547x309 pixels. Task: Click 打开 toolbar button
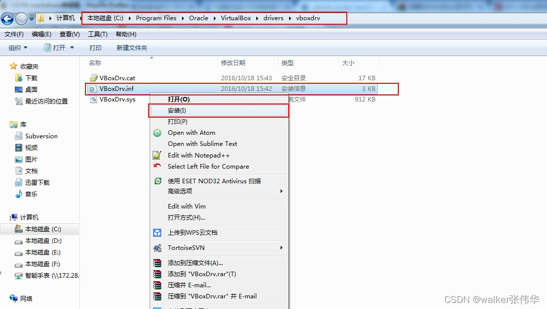[x=55, y=48]
